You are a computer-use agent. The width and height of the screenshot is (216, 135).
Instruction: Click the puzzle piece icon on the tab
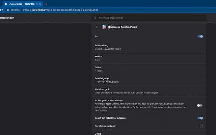click(6, 4)
